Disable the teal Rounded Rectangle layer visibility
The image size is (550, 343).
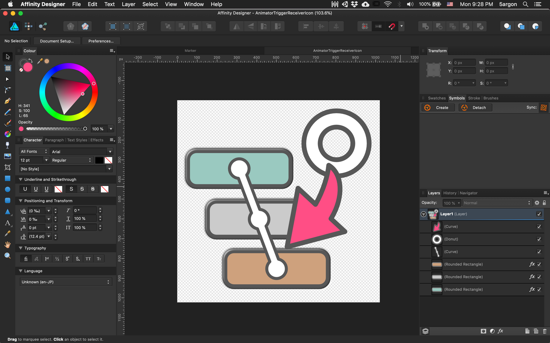point(539,289)
